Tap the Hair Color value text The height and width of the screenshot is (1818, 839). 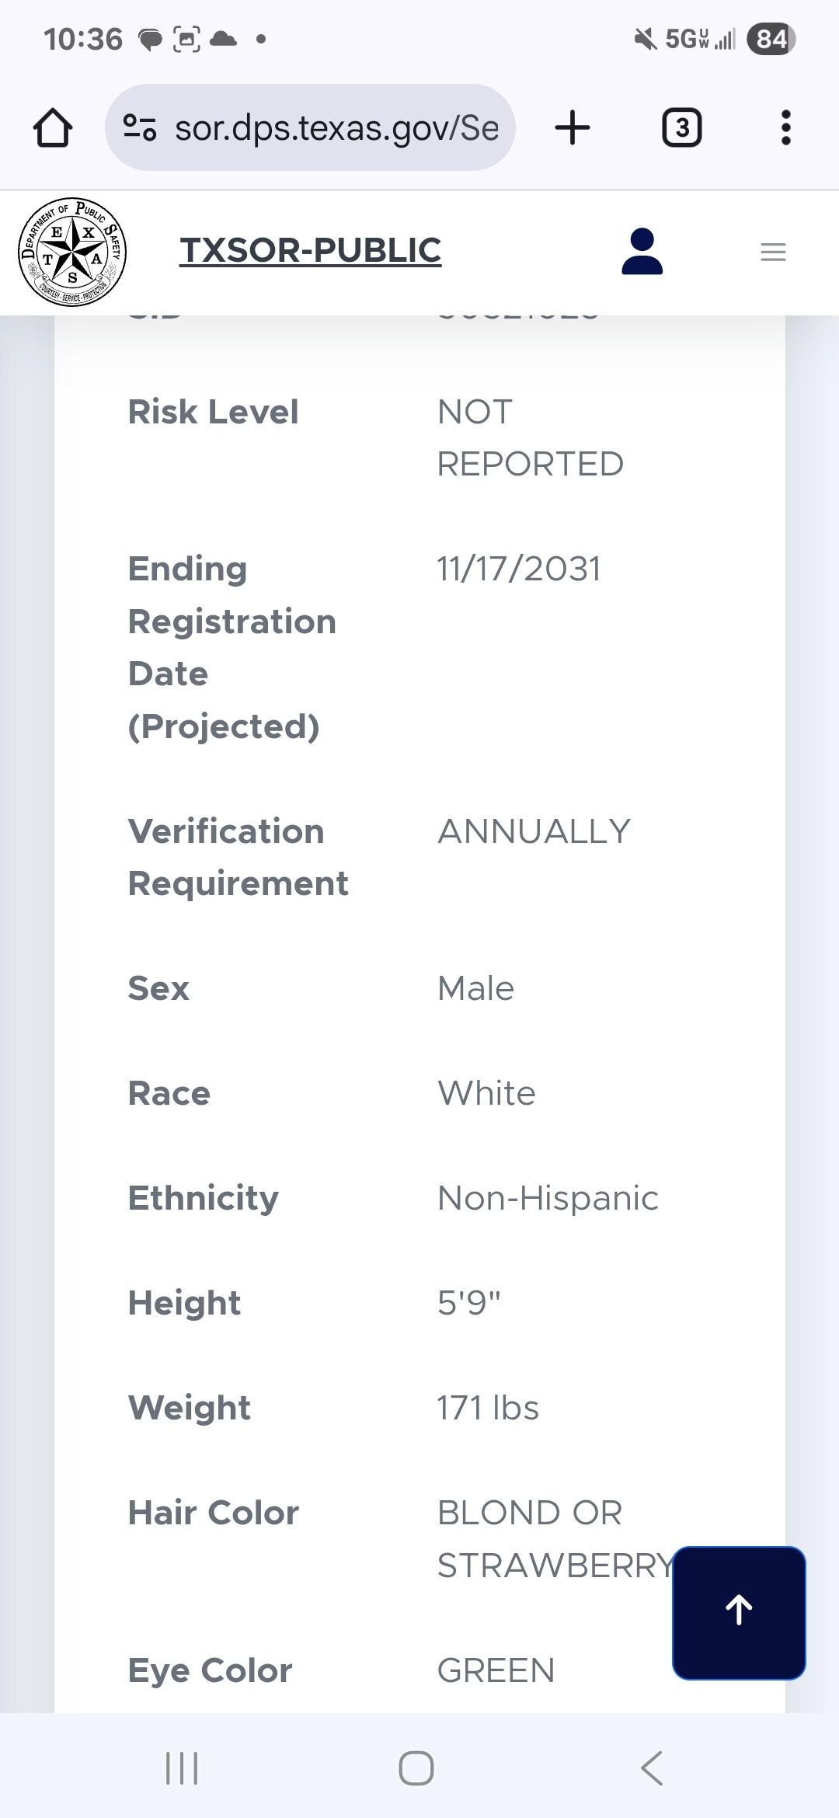pyautogui.click(x=555, y=1539)
